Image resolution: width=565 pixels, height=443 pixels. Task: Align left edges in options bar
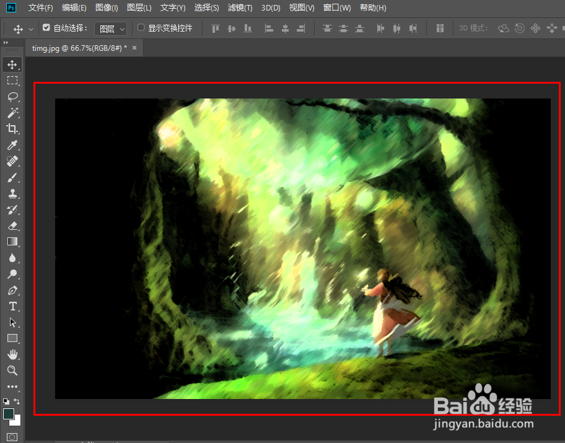(269, 29)
